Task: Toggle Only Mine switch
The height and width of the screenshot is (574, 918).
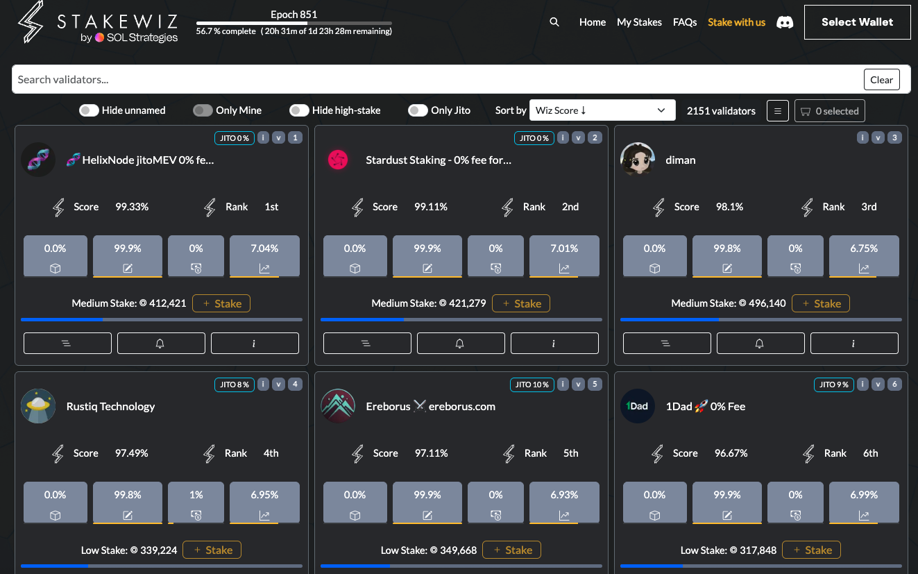Action: 203,110
